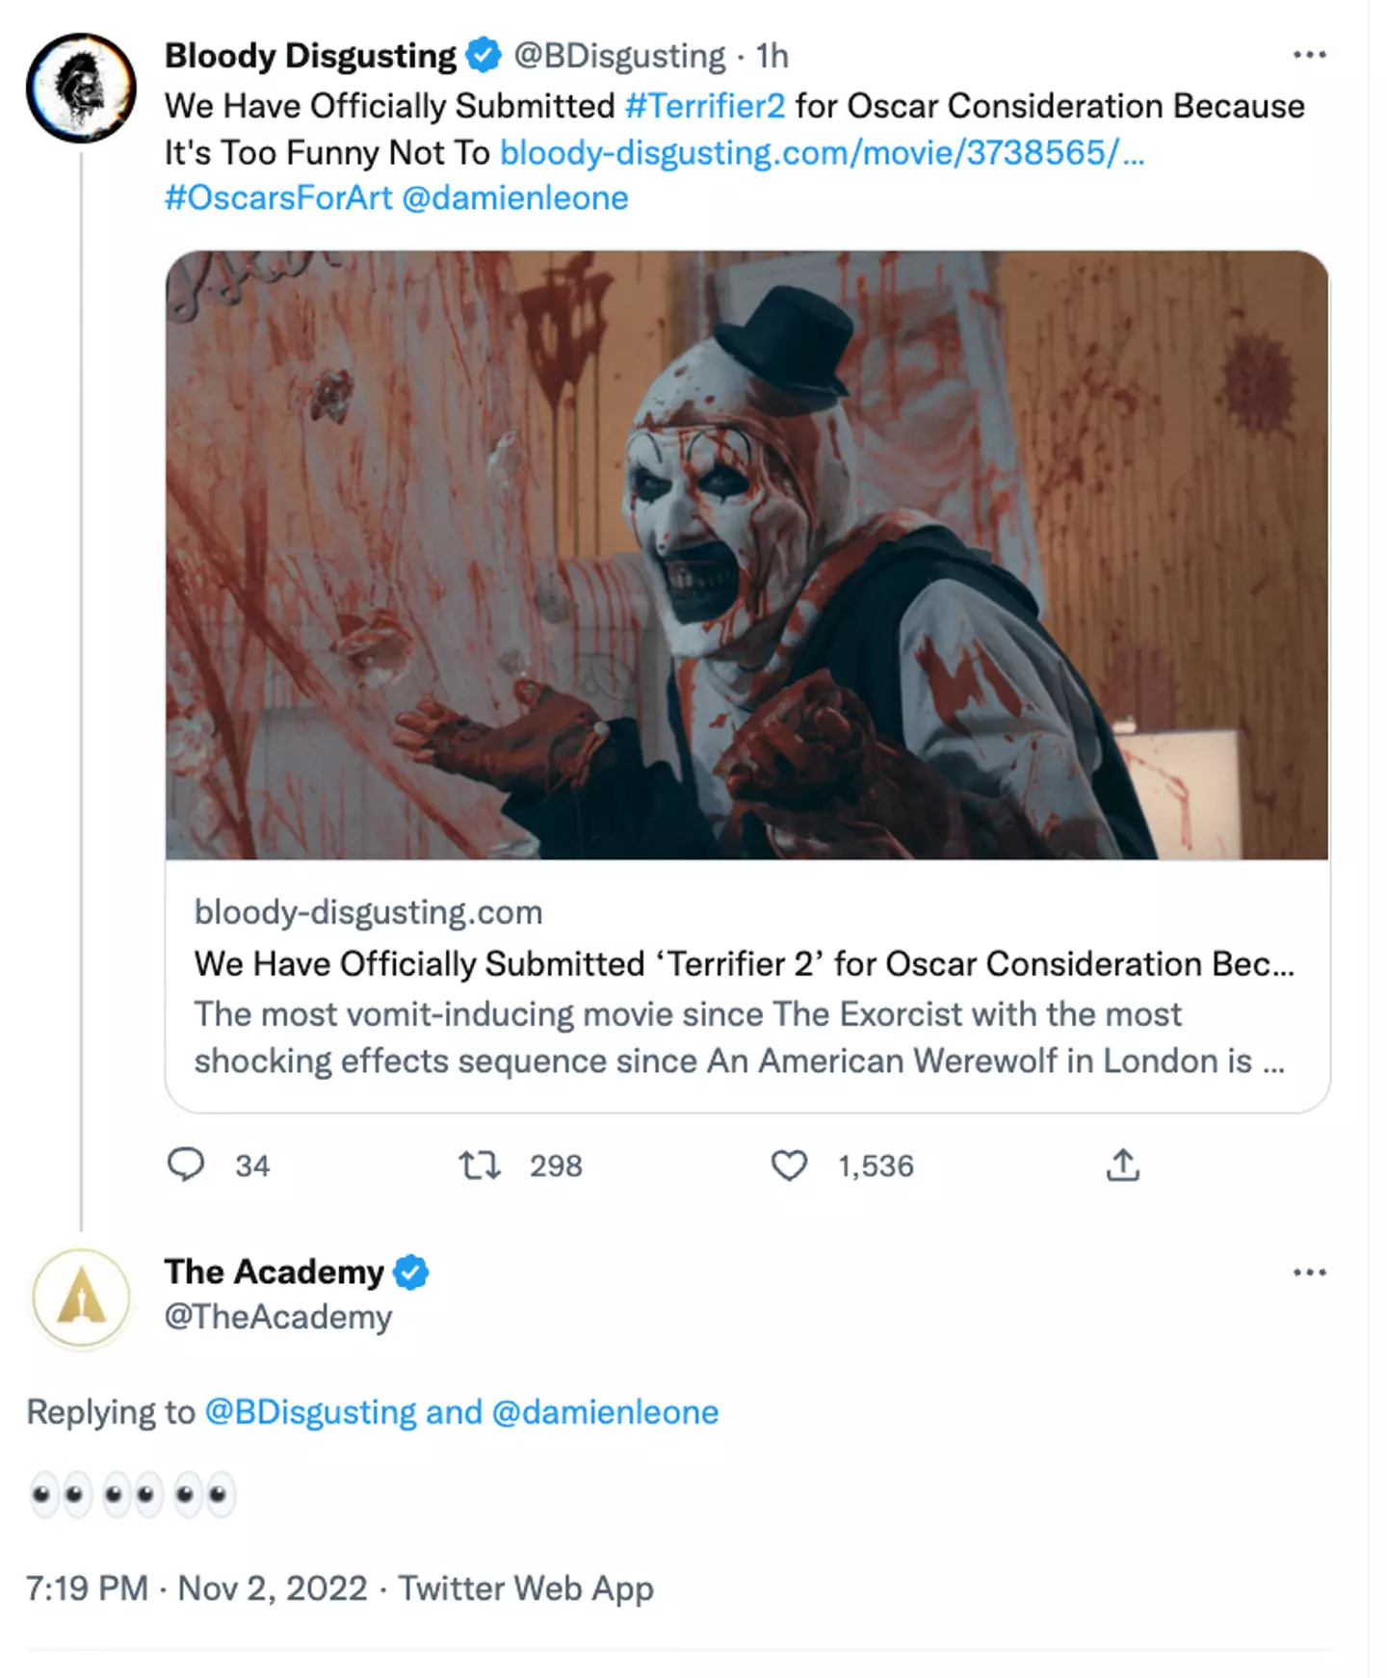This screenshot has height=1678, width=1387.
Task: Click the reply speech bubble icon
Action: 186,1165
